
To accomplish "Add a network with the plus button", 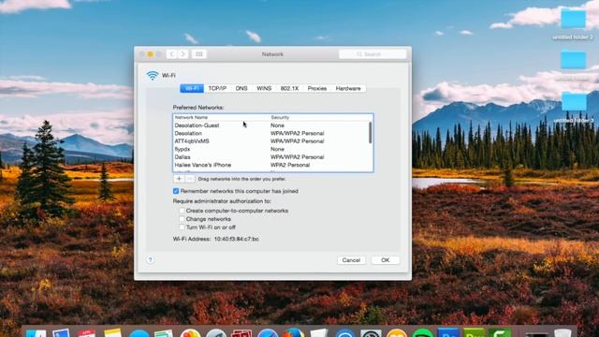I will (x=179, y=179).
